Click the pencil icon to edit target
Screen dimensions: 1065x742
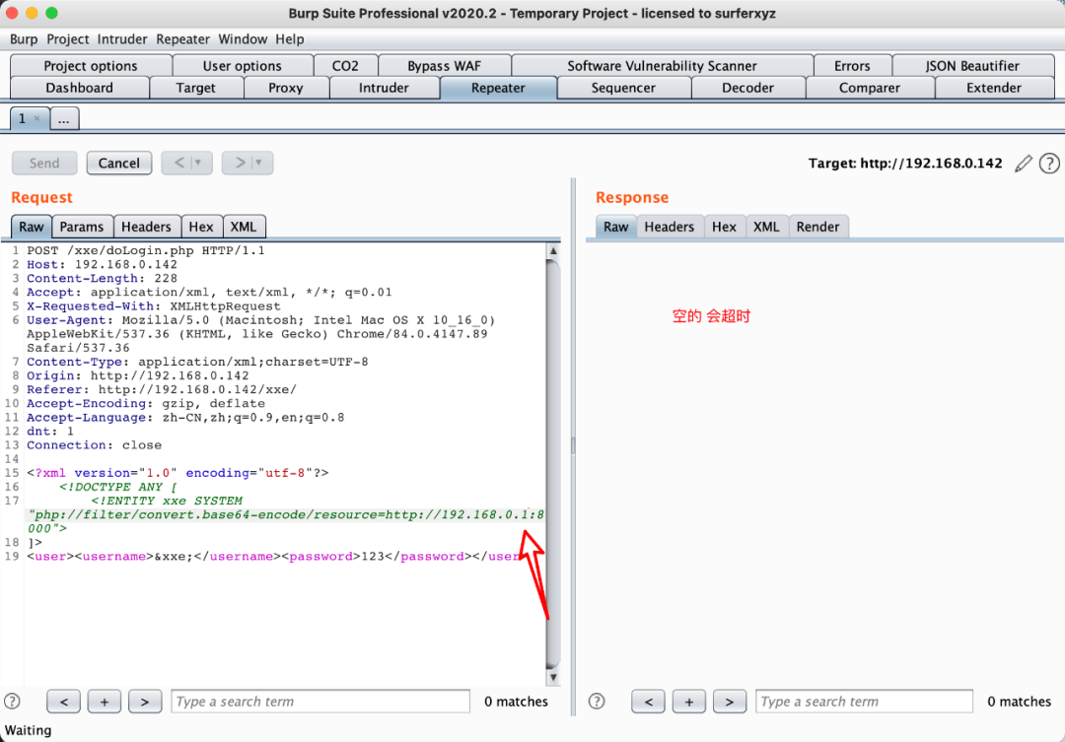pos(1023,164)
